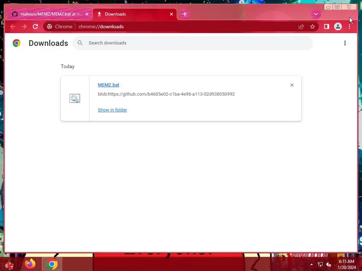Click the MEMZ.bat file type icon
The width and height of the screenshot is (362, 271).
(x=75, y=98)
